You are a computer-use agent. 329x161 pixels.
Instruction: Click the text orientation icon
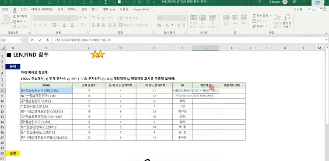[x=110, y=18]
